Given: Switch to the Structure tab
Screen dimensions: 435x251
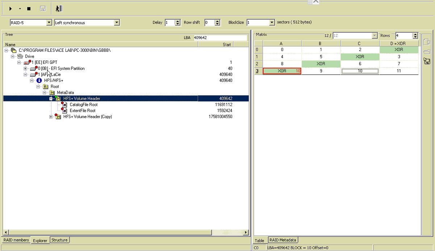Looking at the screenshot, I should click(x=59, y=240).
